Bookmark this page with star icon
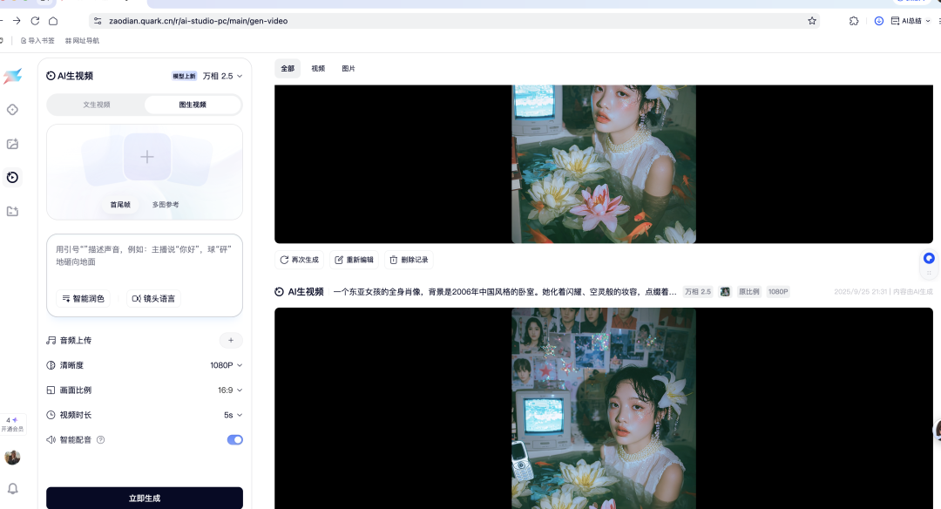The width and height of the screenshot is (941, 509). pos(812,21)
